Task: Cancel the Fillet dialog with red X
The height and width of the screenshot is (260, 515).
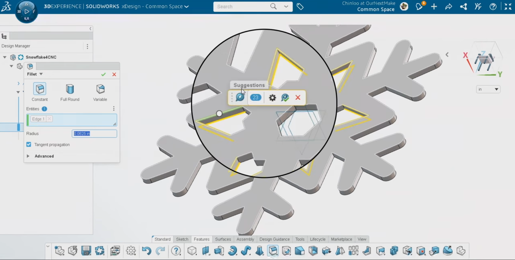Action: [x=114, y=74]
